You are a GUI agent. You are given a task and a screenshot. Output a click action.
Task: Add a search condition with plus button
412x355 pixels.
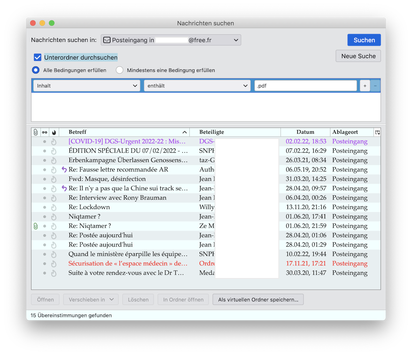(x=365, y=85)
